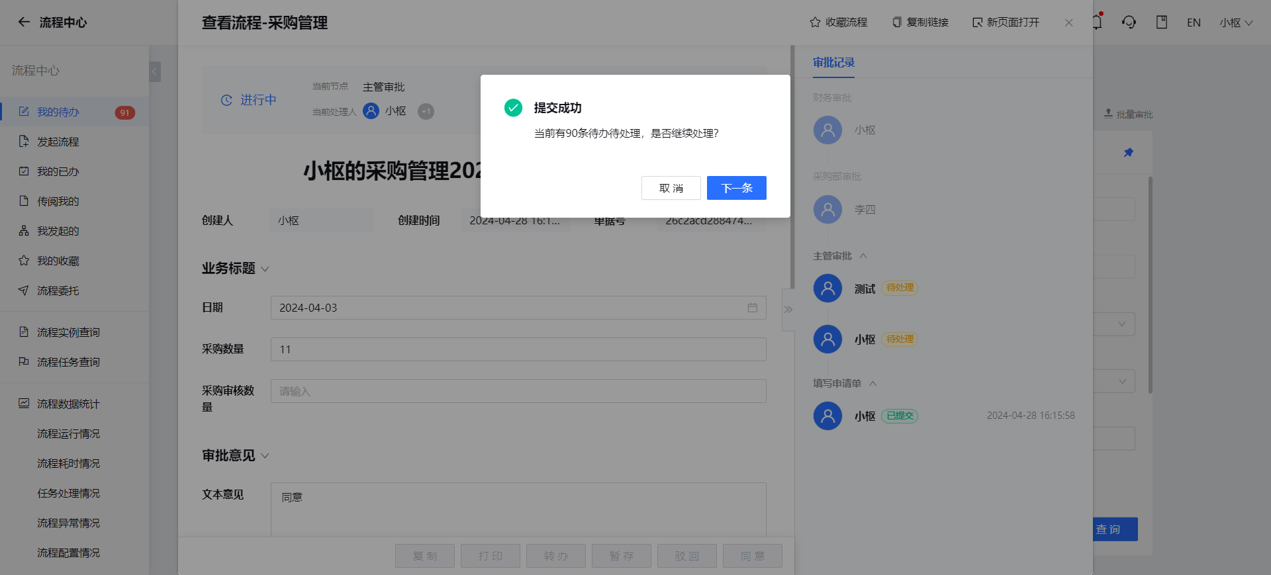Select 流程运行情况 in the sidebar
This screenshot has width=1271, height=575.
68,433
